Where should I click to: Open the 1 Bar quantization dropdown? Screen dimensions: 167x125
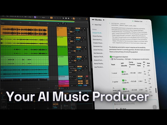(x=31, y=17)
